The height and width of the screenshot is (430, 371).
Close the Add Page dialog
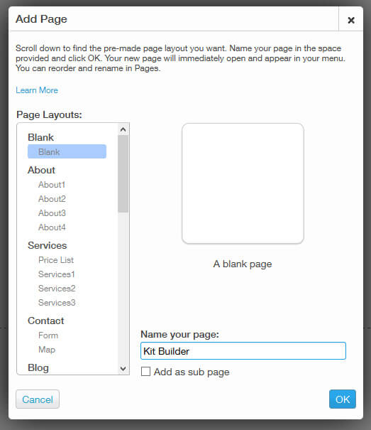click(351, 20)
